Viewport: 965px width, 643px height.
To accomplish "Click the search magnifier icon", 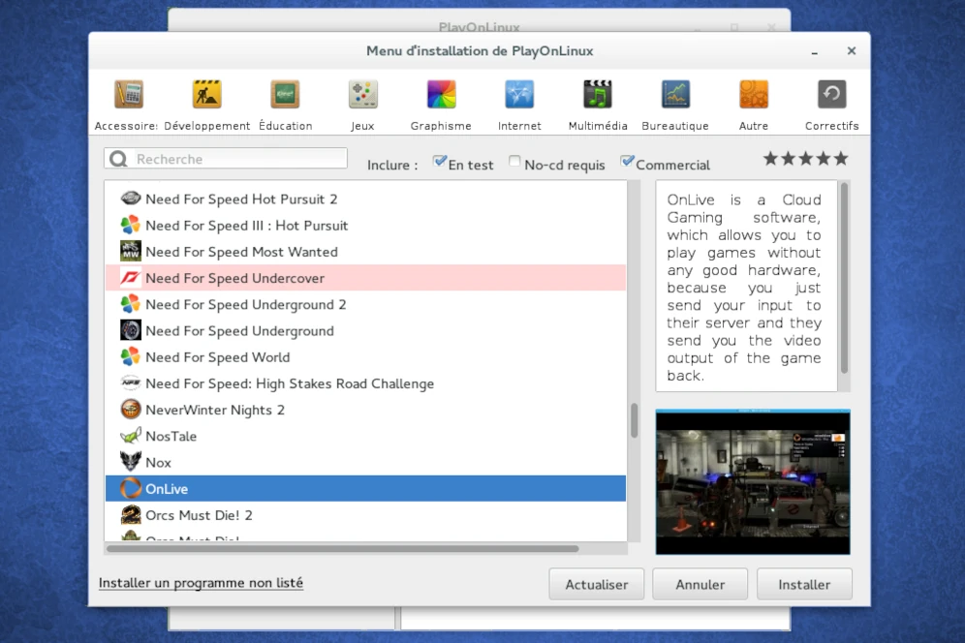I will 118,160.
